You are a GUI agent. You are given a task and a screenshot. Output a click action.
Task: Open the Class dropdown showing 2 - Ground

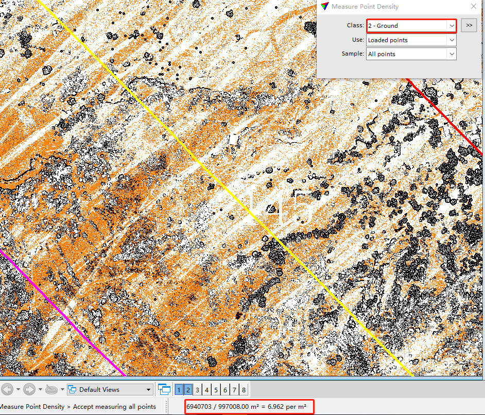tap(411, 25)
